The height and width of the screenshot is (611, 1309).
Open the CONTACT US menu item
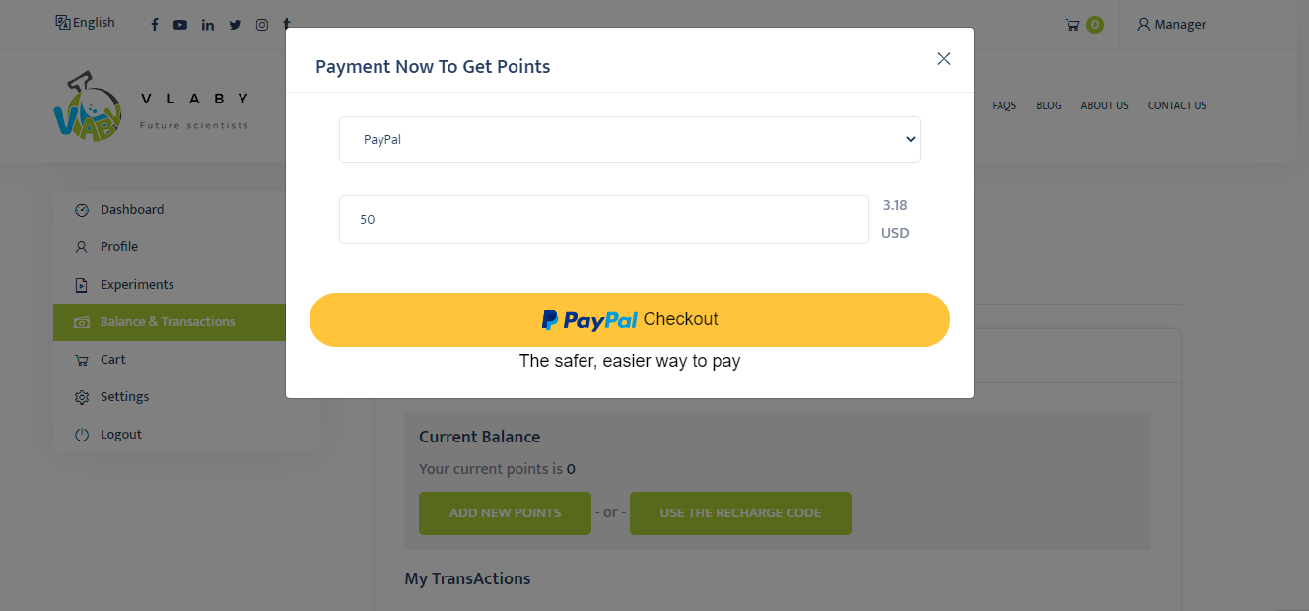(1177, 105)
